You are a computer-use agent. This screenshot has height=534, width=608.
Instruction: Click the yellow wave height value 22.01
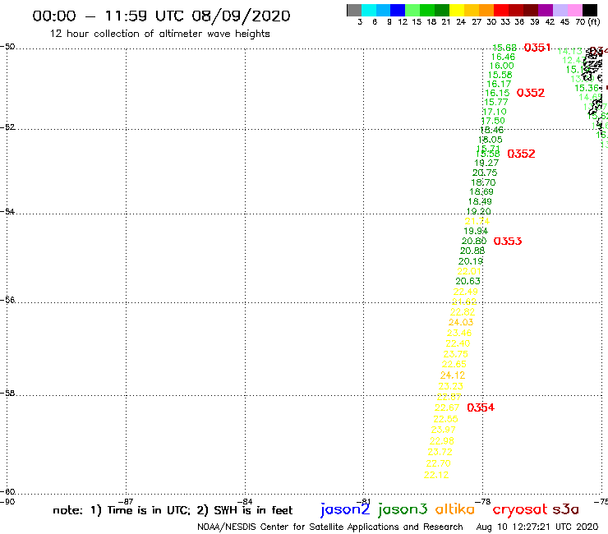coord(469,271)
